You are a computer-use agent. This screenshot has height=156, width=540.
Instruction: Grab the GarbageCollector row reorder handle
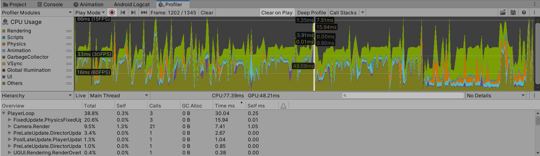tap(69, 57)
